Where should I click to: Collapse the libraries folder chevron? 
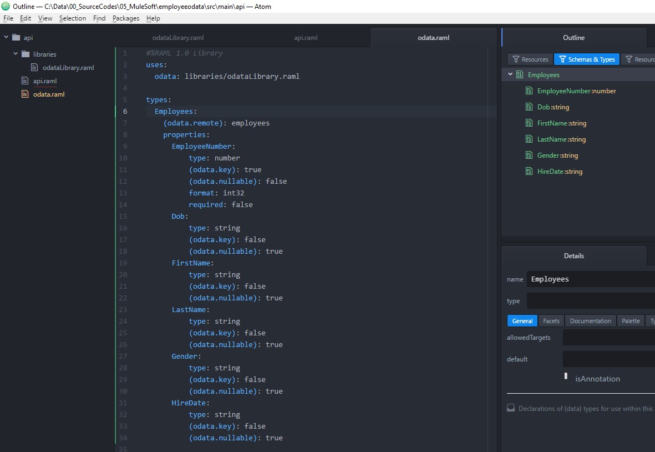coord(16,54)
